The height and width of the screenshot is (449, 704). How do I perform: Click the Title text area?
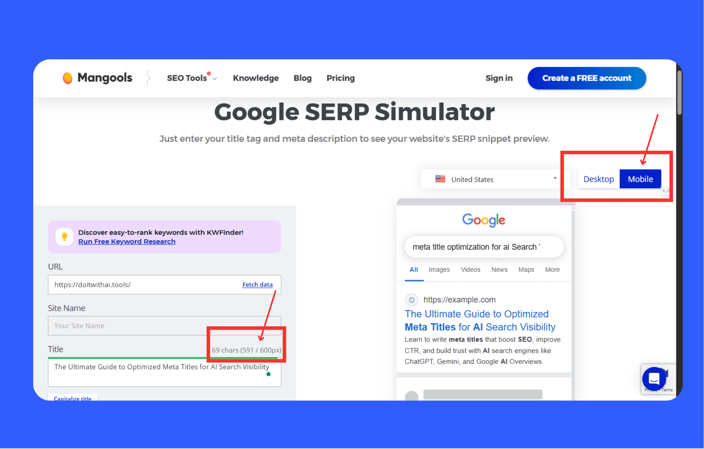pos(164,372)
